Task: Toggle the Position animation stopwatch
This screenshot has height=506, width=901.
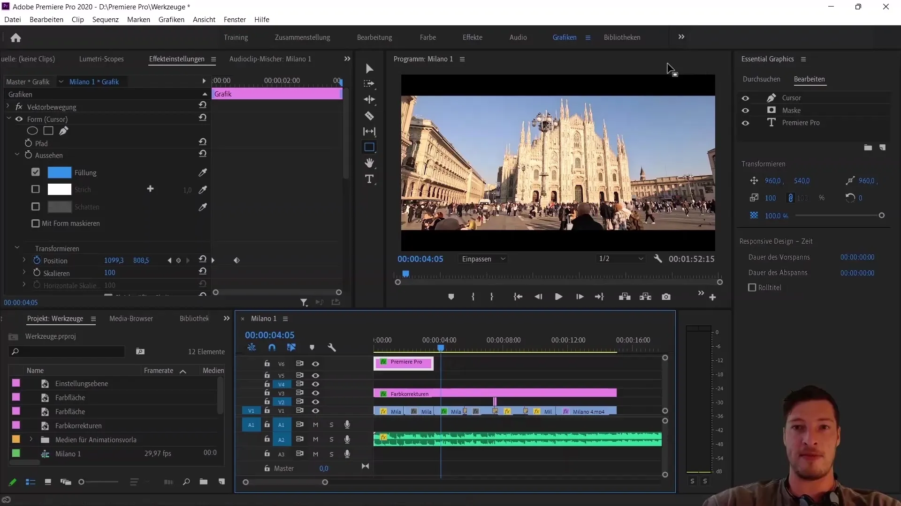Action: (x=37, y=260)
